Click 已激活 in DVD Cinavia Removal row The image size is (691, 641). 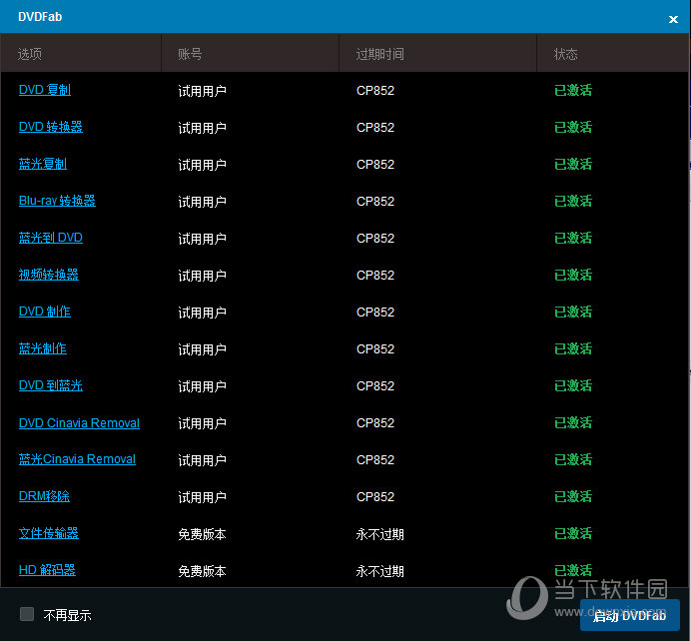pos(573,423)
